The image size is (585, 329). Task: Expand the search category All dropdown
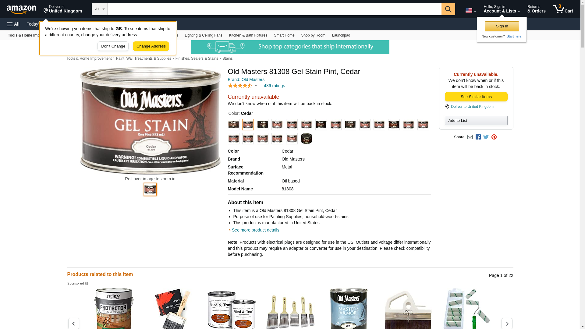pos(99,9)
